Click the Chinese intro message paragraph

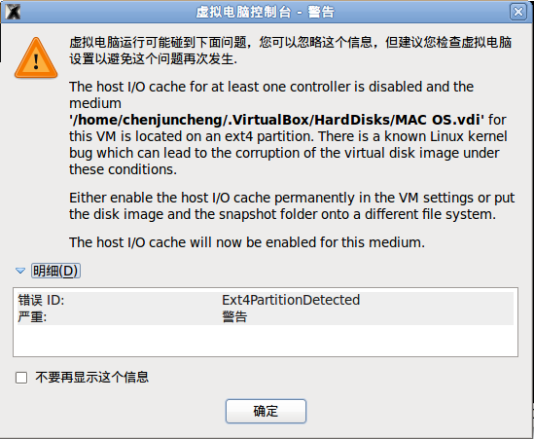point(291,51)
